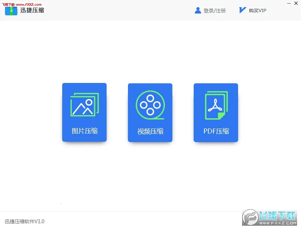
Task: Click the picture icon for image compression
Action: pyautogui.click(x=84, y=105)
